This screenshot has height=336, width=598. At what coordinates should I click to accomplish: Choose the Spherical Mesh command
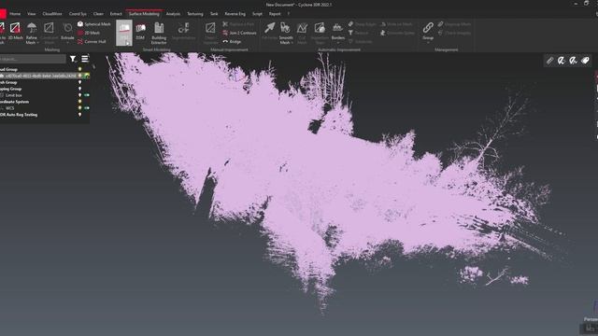(x=93, y=24)
